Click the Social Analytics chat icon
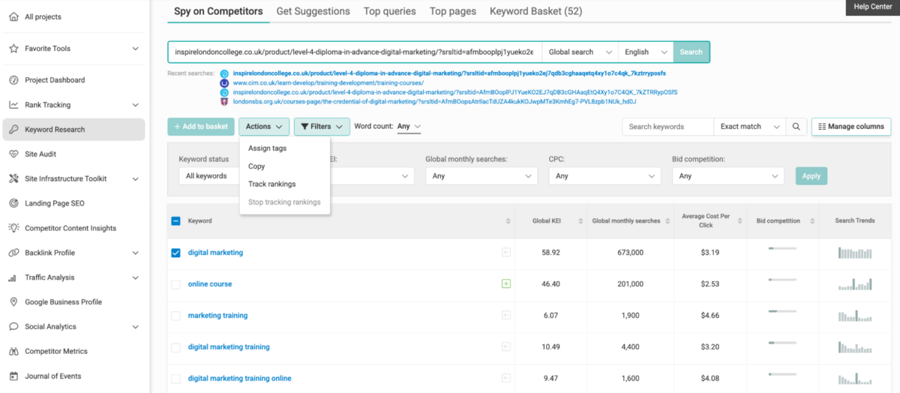The height and width of the screenshot is (393, 900). tap(13, 327)
